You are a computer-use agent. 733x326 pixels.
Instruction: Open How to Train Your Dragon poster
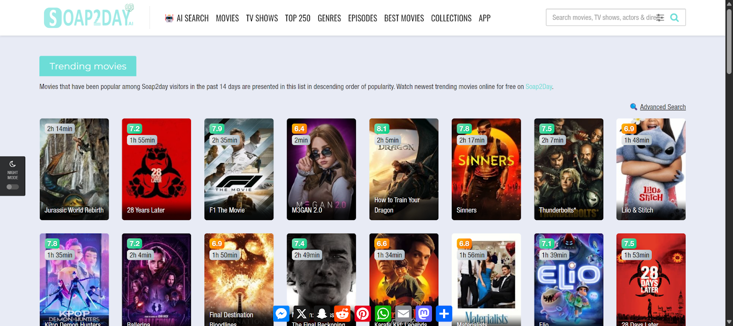[404, 169]
